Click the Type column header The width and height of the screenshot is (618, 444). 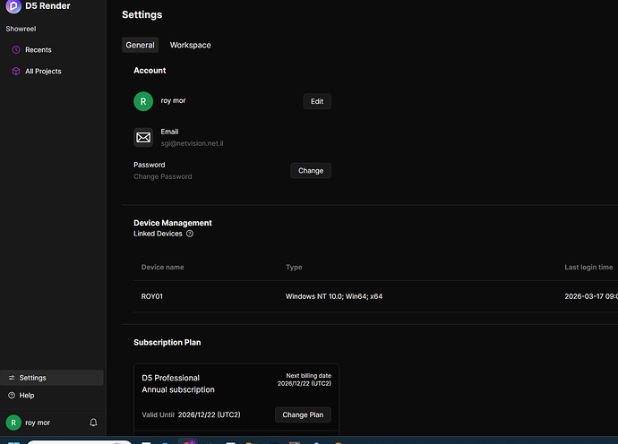(294, 267)
